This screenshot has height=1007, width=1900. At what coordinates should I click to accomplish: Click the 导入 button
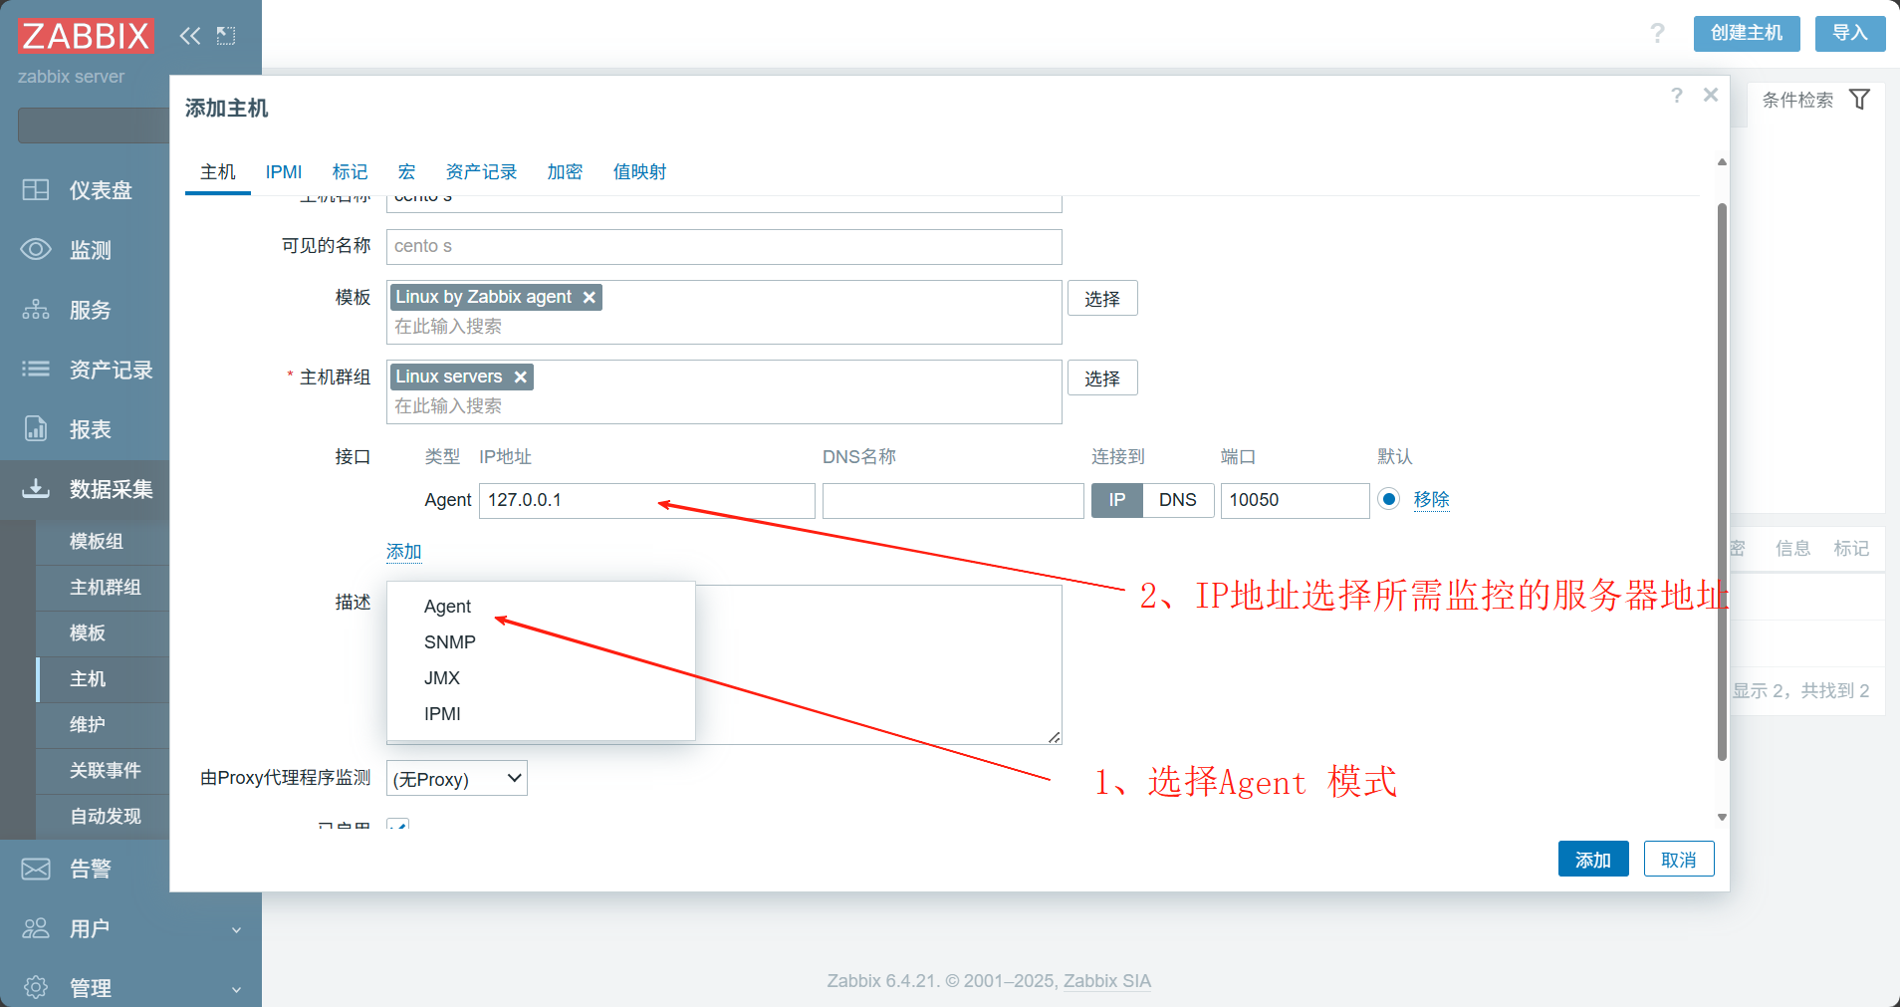coord(1850,33)
